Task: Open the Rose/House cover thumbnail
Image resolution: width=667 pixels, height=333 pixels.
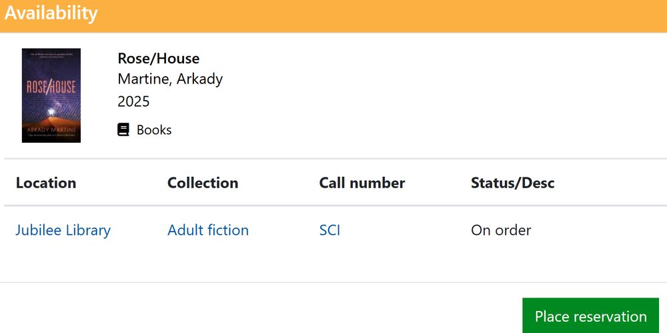Action: [51, 95]
